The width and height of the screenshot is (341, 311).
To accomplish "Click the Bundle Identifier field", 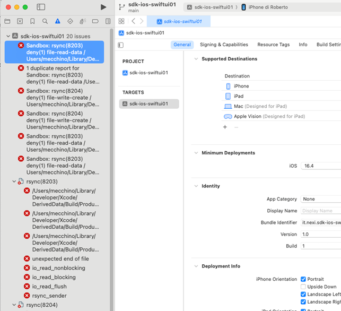I will coord(321,222).
